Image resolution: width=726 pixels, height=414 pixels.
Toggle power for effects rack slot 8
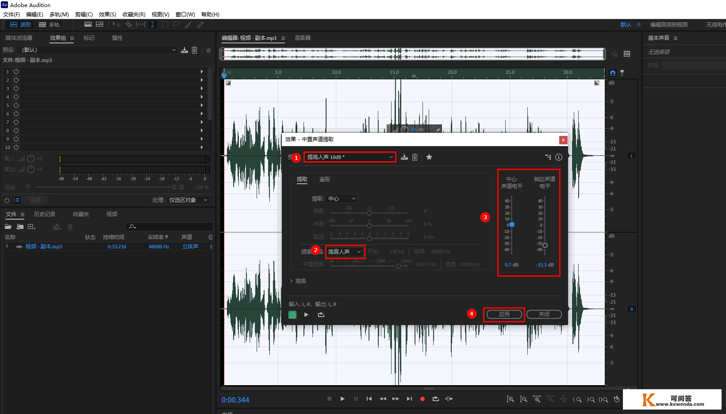click(16, 131)
